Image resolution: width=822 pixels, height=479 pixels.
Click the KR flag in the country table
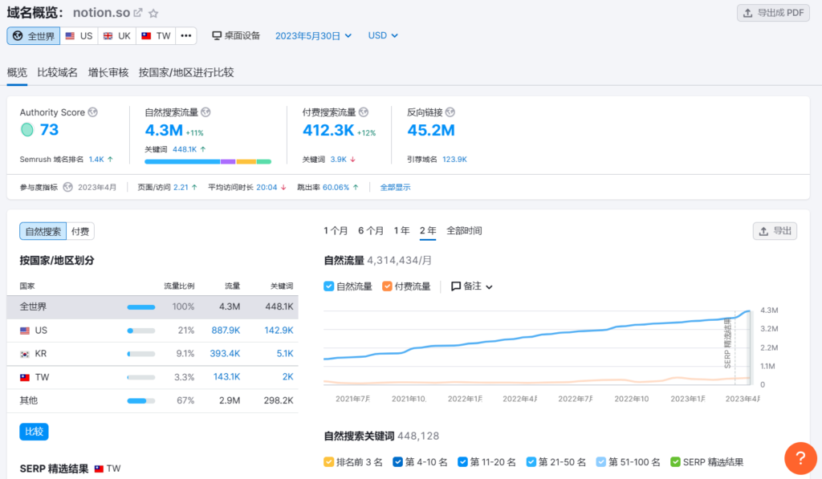25,355
